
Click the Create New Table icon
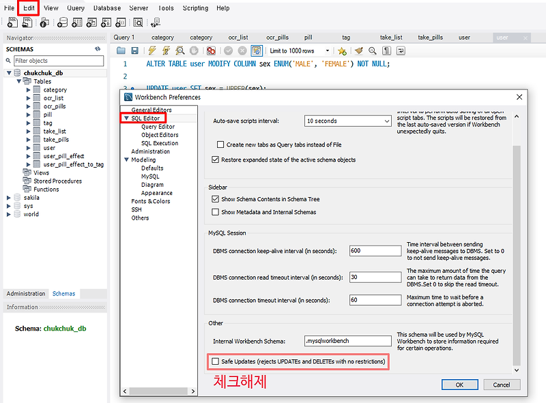pyautogui.click(x=78, y=23)
